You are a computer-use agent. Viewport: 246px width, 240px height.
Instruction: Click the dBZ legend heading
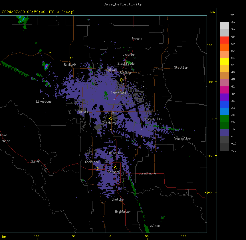click(x=231, y=15)
